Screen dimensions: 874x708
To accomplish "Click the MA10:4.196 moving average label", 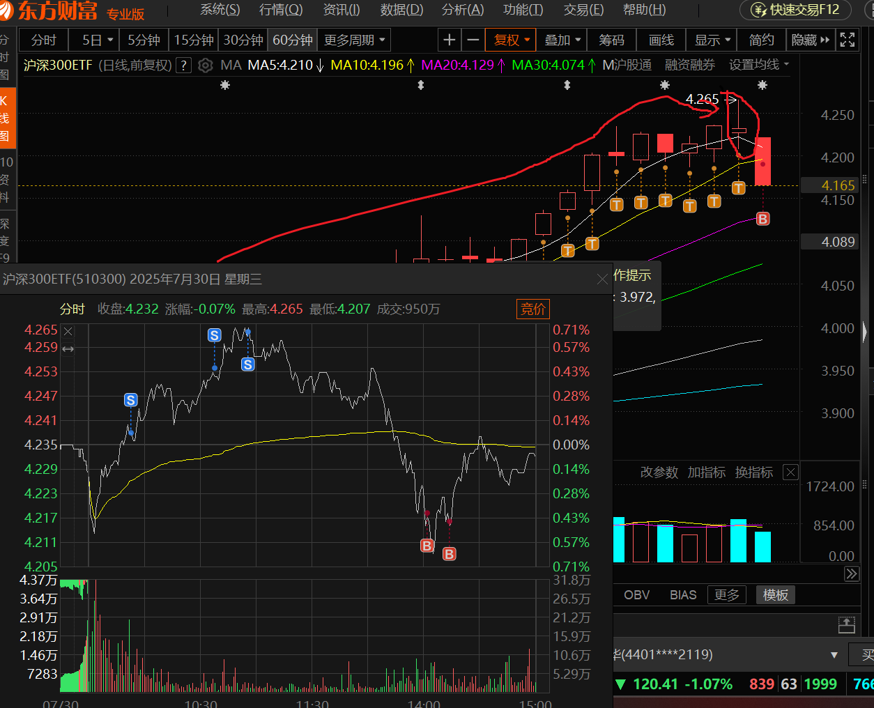I will 373,66.
